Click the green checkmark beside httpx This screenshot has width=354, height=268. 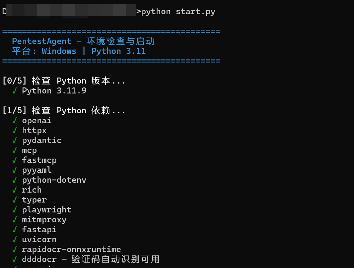click(x=15, y=131)
